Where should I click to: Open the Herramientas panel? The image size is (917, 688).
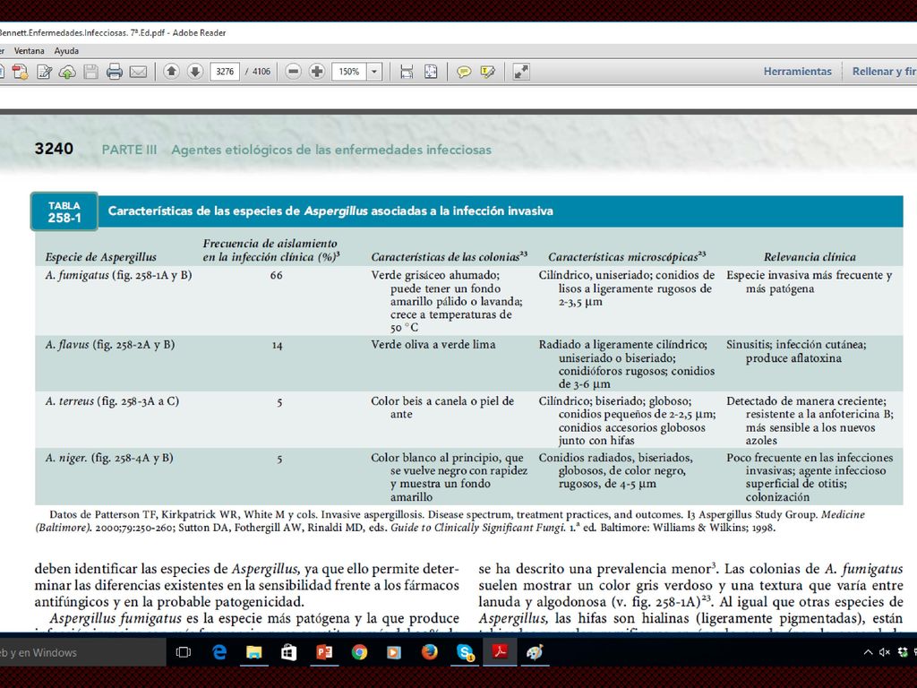coord(797,72)
